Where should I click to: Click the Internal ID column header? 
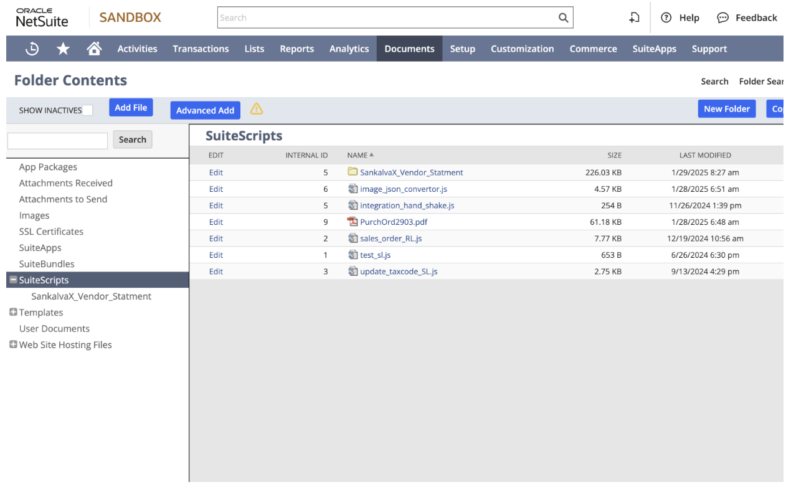pyautogui.click(x=306, y=155)
